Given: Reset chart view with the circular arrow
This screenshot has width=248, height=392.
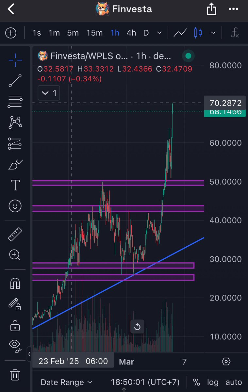Looking at the screenshot, I should 137,327.
